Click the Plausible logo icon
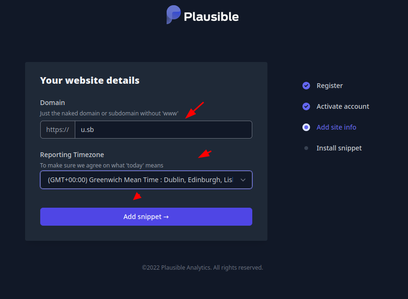Image resolution: width=408 pixels, height=299 pixels. tap(173, 15)
